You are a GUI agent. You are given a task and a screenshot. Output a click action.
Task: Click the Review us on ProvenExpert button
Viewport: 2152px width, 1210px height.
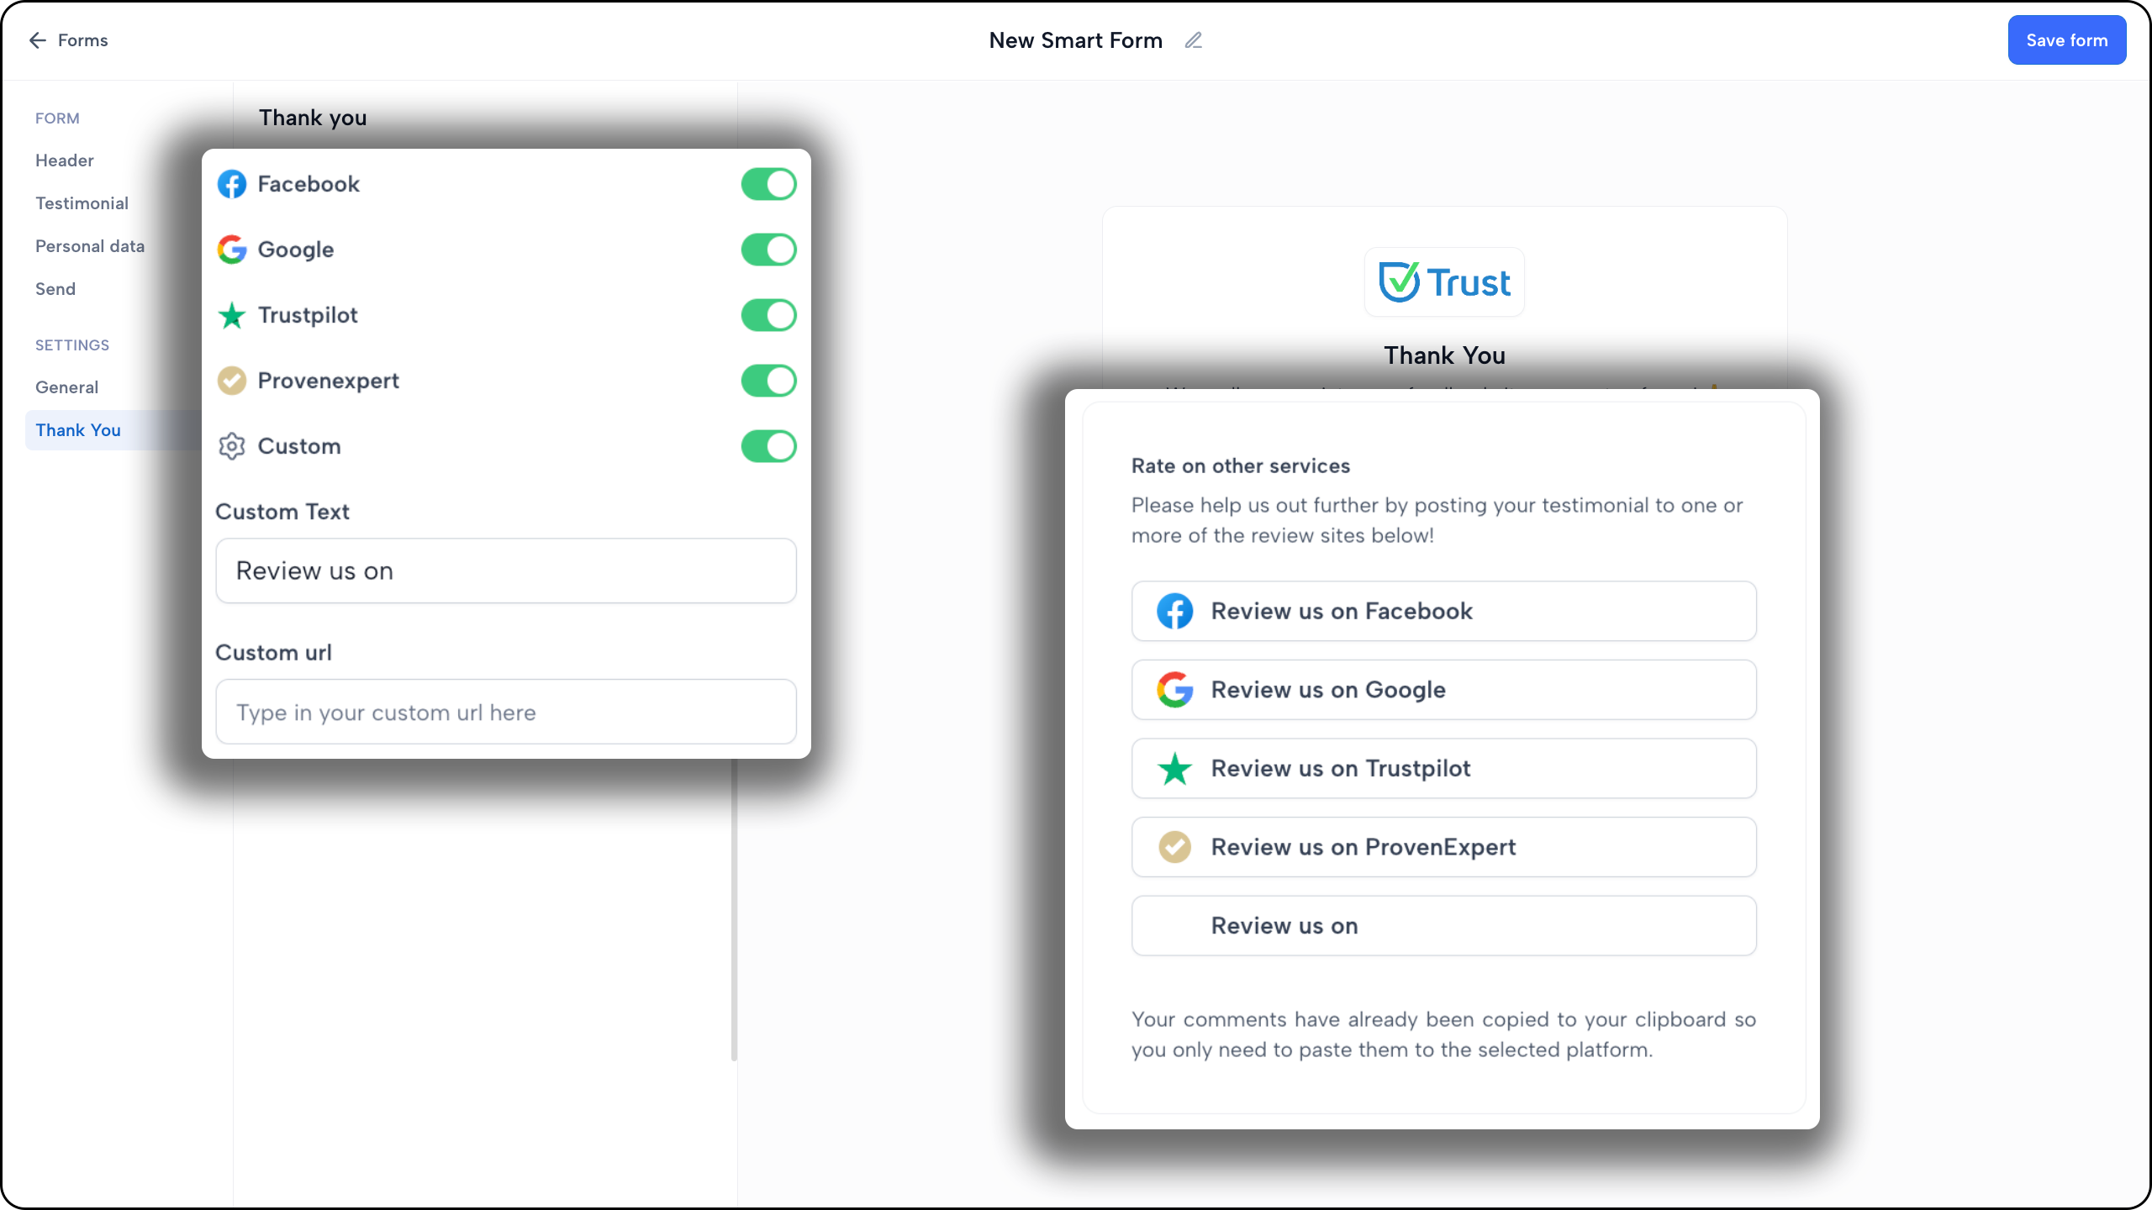1444,847
